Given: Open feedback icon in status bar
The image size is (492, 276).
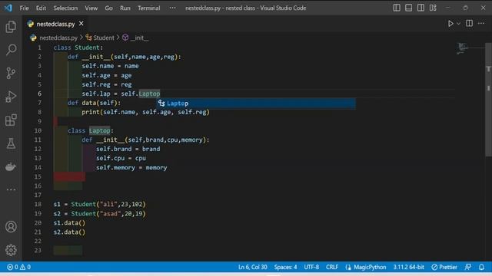Looking at the screenshot, I should [468, 267].
